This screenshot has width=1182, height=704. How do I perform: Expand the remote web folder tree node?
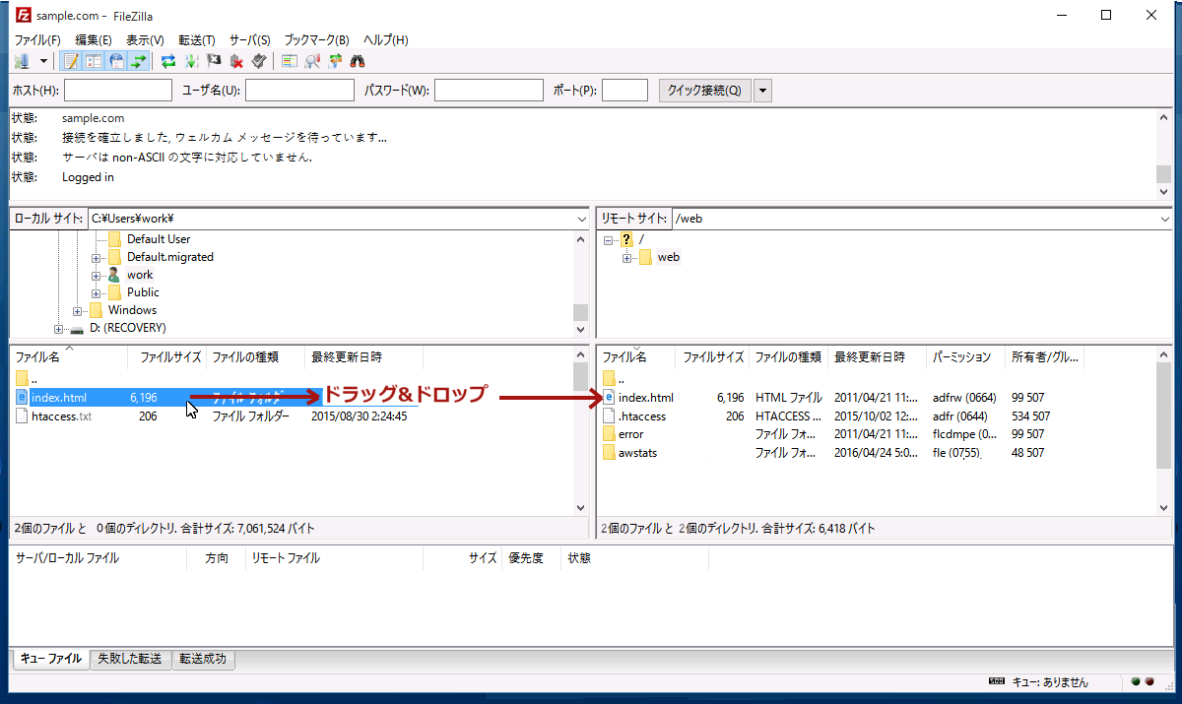(626, 258)
